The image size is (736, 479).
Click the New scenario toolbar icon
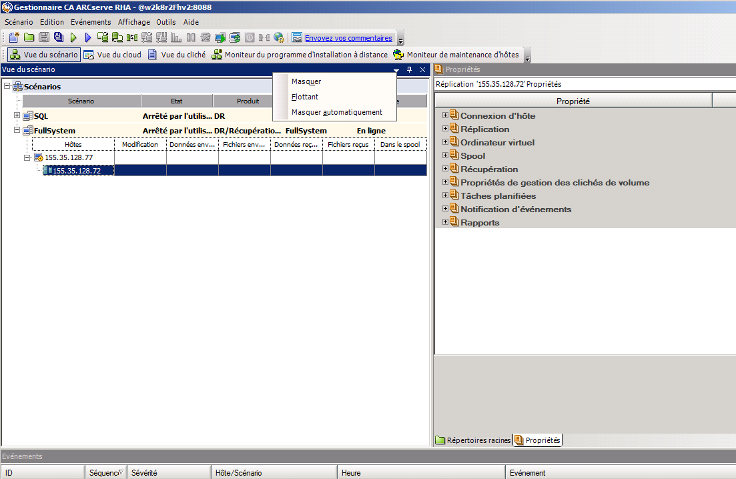click(x=14, y=37)
